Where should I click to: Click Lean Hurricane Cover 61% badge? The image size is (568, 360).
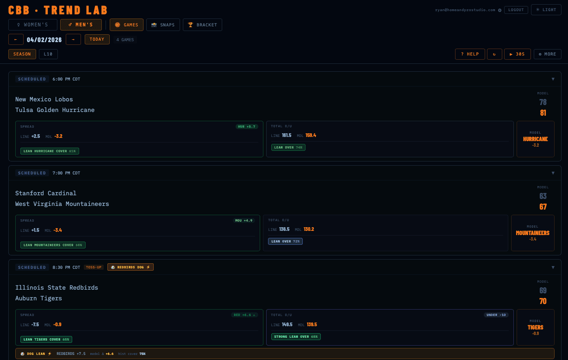[x=50, y=151]
